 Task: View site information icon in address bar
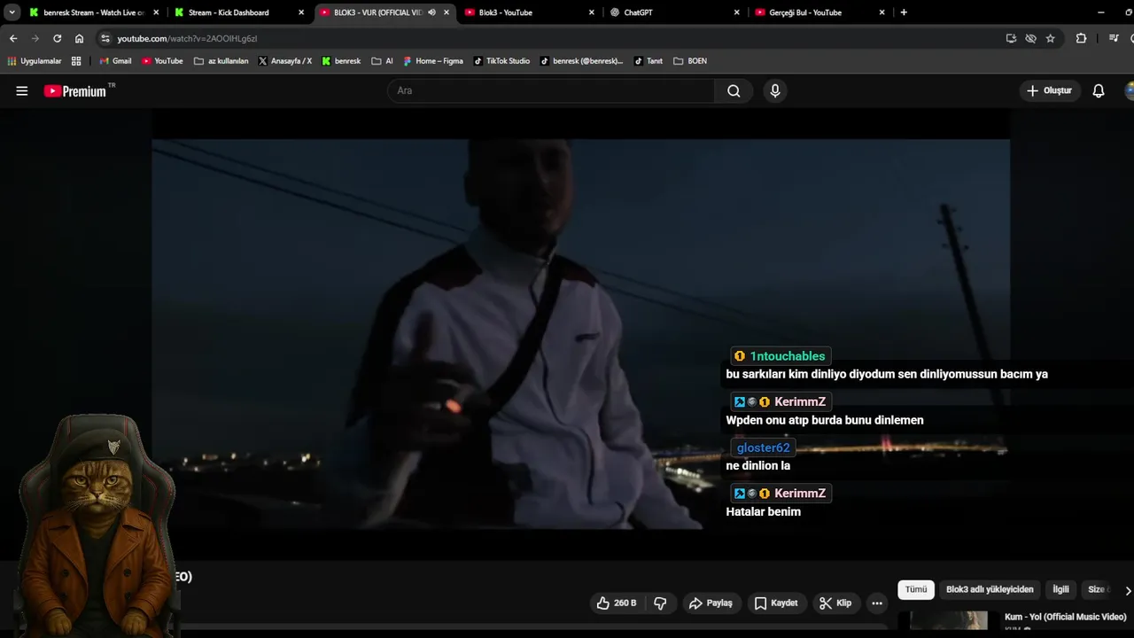[x=105, y=38]
